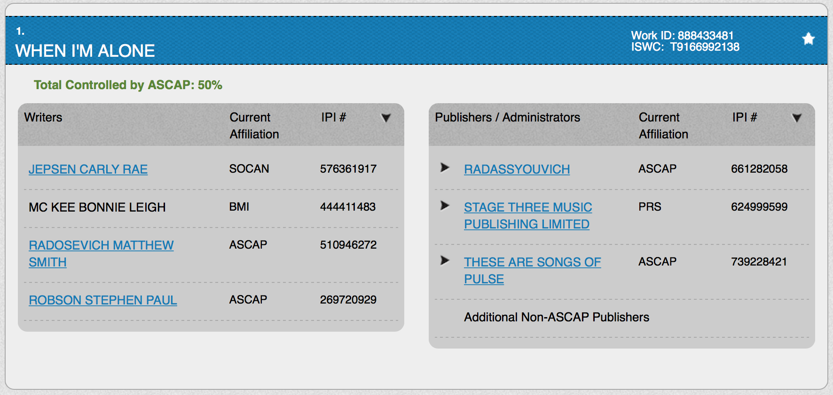This screenshot has width=833, height=395.
Task: Expand the Stage Three Music Publishing row
Action: tap(445, 205)
